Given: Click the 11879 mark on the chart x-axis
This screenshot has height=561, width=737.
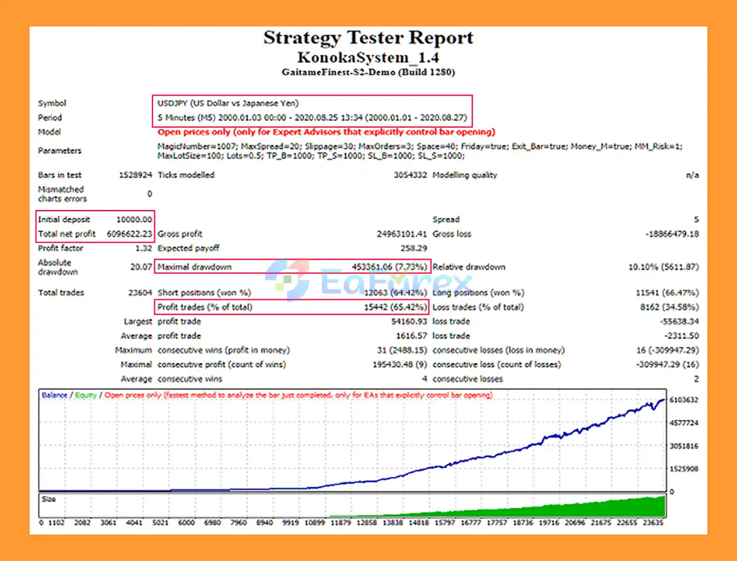Looking at the screenshot, I should (x=341, y=522).
